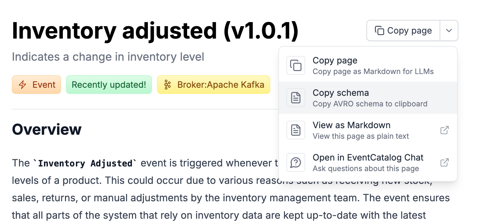Click the chat bubble icon for EventCatalog Chat
This screenshot has width=477, height=224.
tap(296, 162)
